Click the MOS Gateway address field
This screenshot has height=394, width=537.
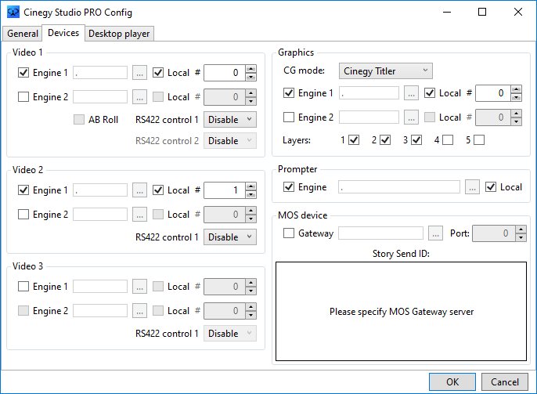pos(380,233)
